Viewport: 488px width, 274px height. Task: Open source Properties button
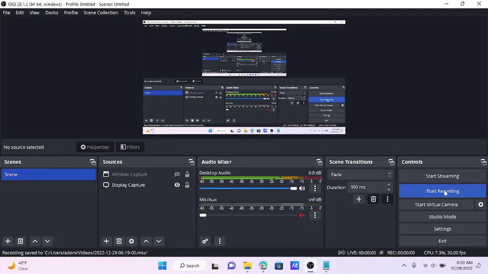(x=95, y=147)
